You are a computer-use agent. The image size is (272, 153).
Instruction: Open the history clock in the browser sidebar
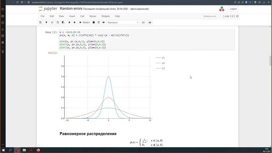pyautogui.click(x=3, y=23)
